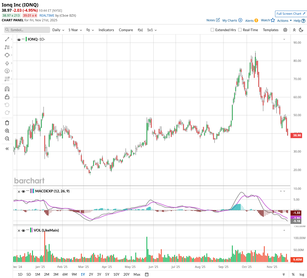Screen dimensions: 307x278
Task: Expand the Actions dropdown menu
Action: (284, 21)
